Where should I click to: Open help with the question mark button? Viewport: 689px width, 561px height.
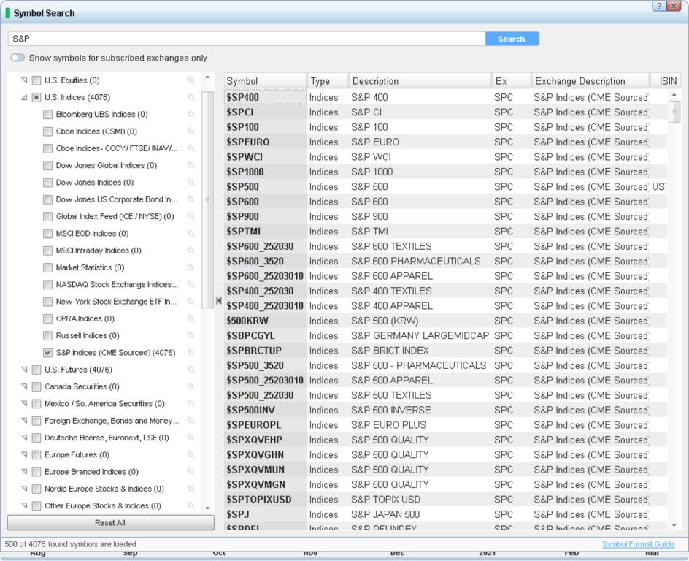(658, 6)
